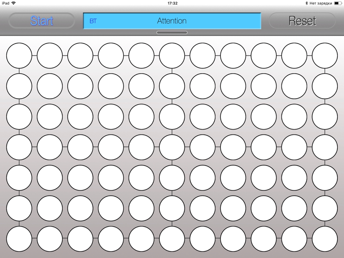The image size is (344, 258).
Task: Tap the Wi-Fi icon in the status bar
Action: coord(14,3)
